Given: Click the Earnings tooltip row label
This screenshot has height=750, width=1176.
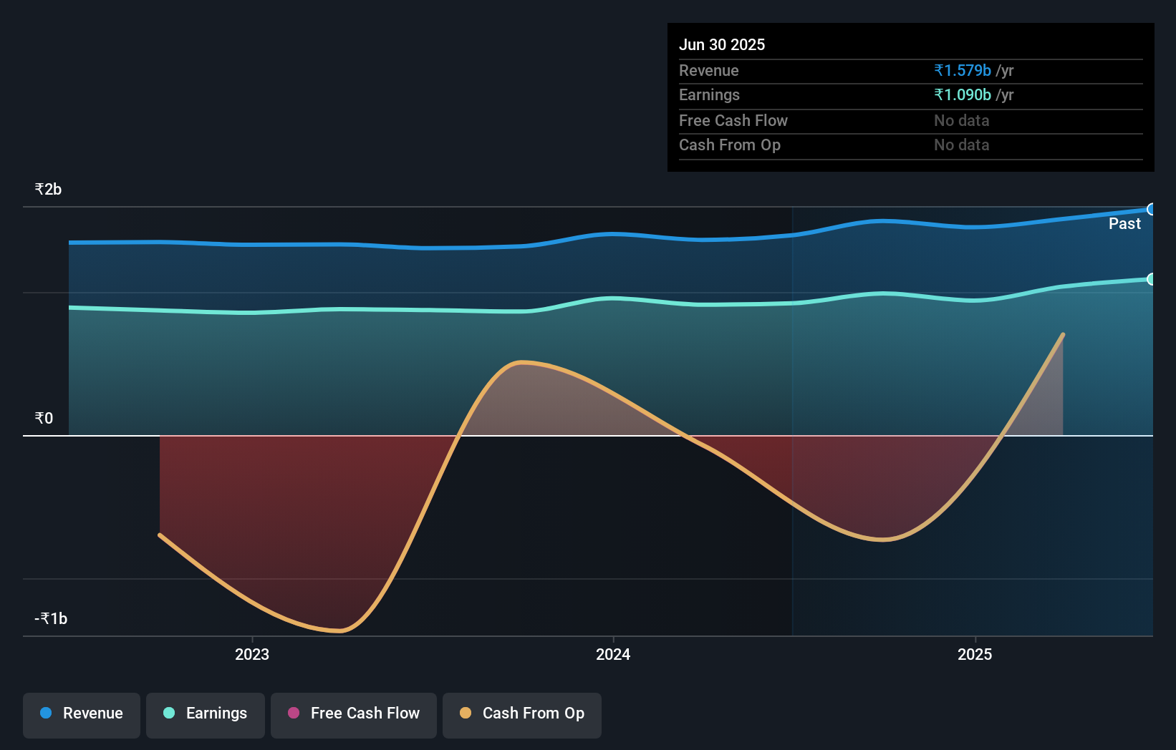Looking at the screenshot, I should 709,94.
